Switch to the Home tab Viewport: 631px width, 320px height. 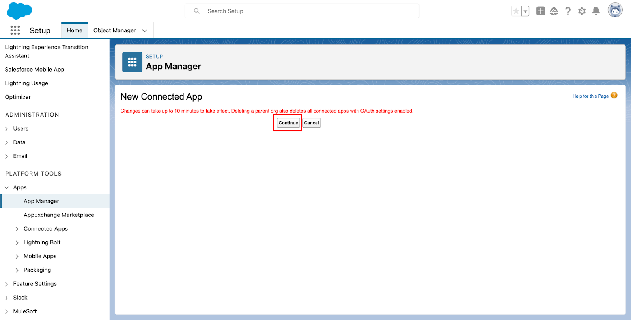[75, 30]
